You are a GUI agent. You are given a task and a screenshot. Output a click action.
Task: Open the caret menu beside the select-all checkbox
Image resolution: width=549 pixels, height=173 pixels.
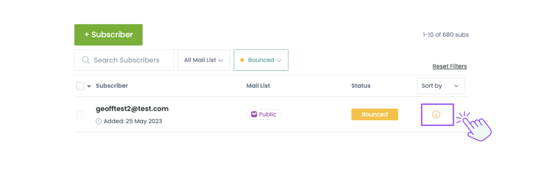pyautogui.click(x=89, y=86)
